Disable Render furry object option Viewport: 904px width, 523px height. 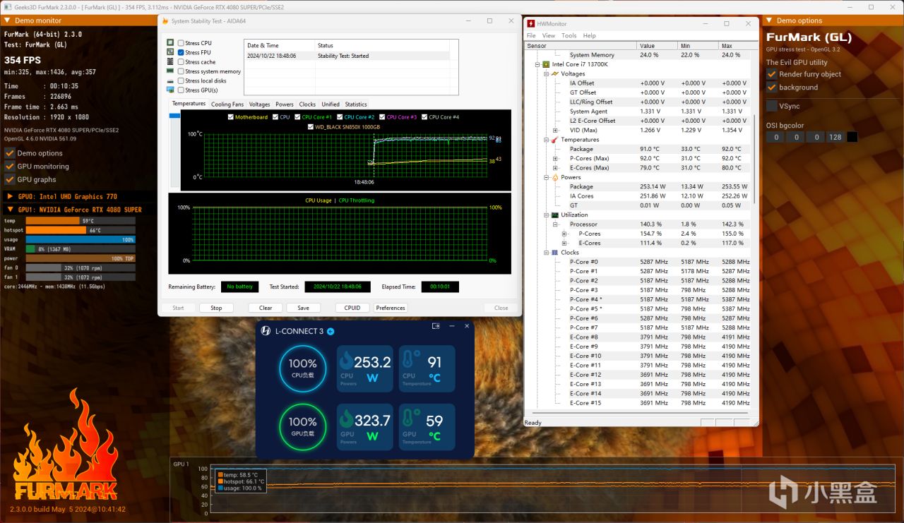click(772, 74)
